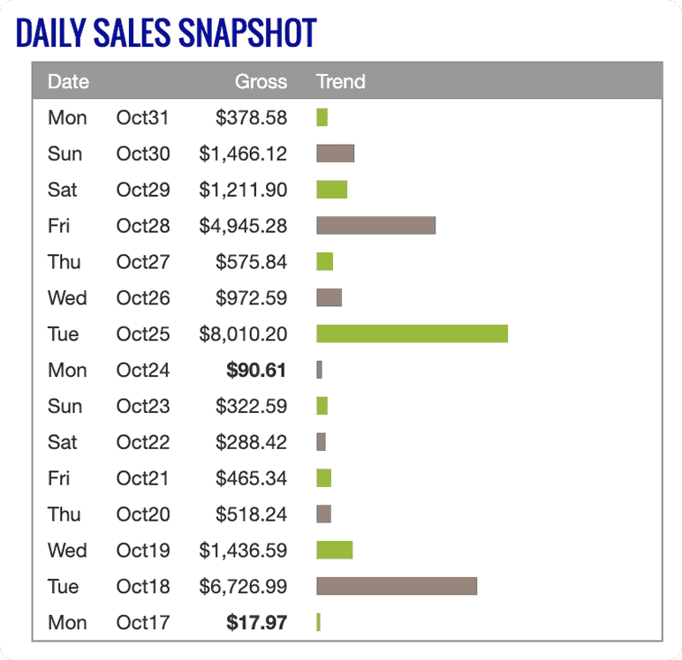
Task: Click the Gross column header
Action: click(261, 82)
